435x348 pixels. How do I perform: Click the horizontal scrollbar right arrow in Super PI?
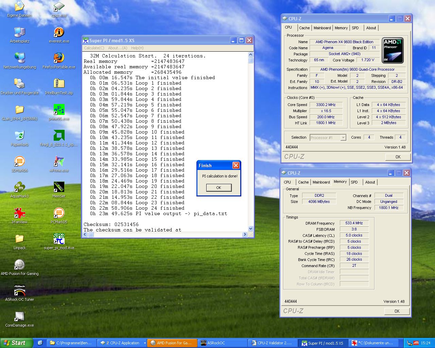245,234
